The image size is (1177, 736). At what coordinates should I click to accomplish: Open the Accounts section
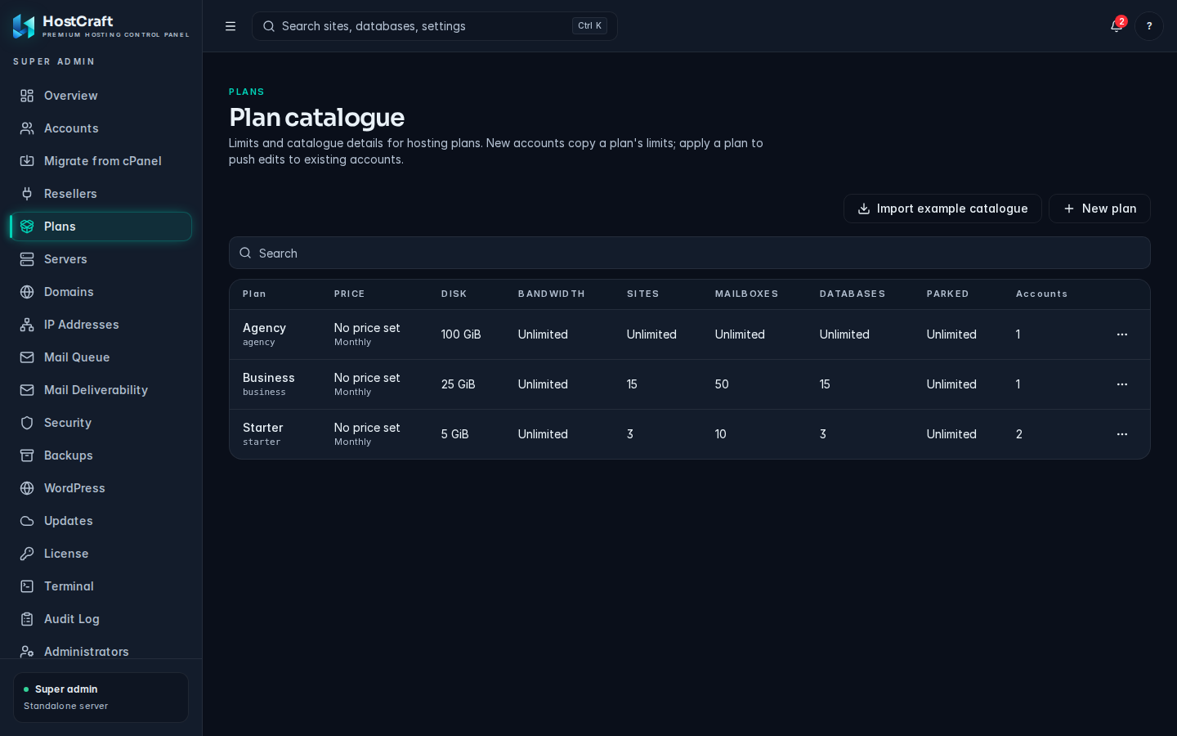tap(101, 128)
